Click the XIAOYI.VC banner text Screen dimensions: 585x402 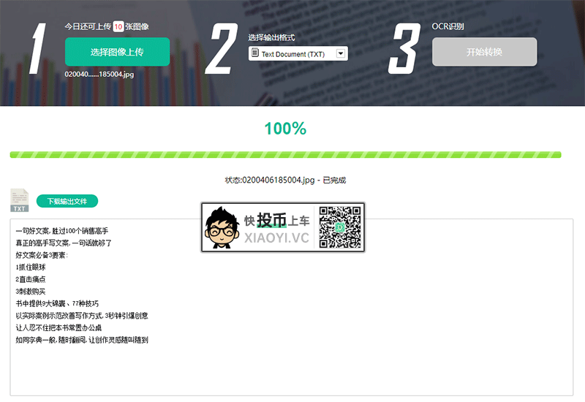pos(276,238)
